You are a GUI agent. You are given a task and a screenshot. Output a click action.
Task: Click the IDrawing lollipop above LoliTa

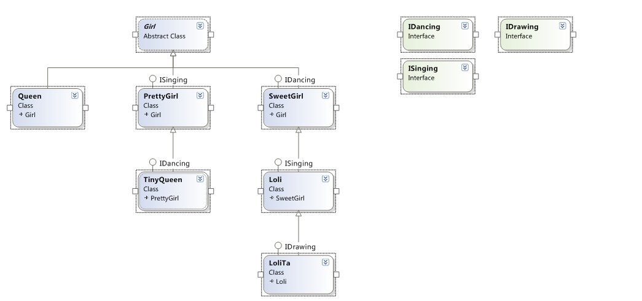278,246
